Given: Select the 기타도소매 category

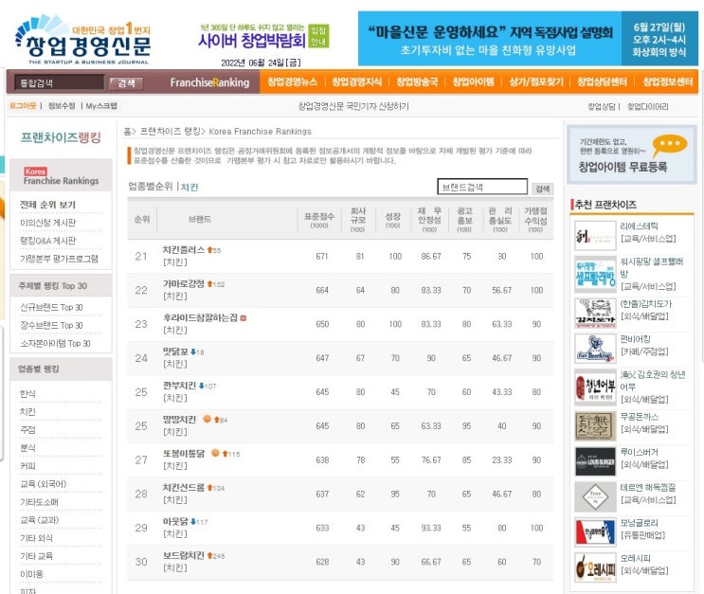Looking at the screenshot, I should point(39,502).
